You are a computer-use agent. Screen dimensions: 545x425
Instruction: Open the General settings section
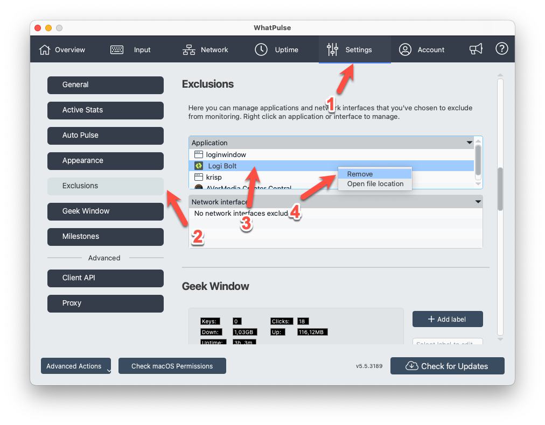(106, 84)
